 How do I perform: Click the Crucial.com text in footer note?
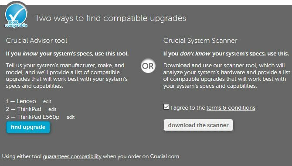coord(164,156)
